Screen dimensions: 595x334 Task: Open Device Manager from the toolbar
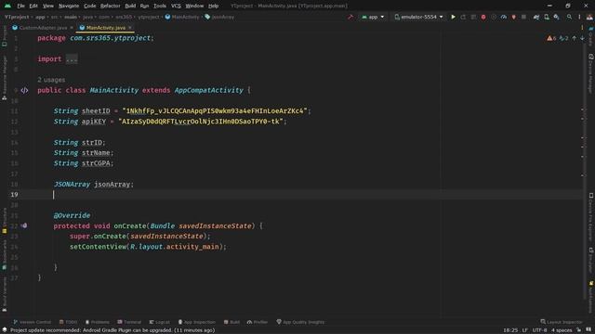tap(547, 17)
